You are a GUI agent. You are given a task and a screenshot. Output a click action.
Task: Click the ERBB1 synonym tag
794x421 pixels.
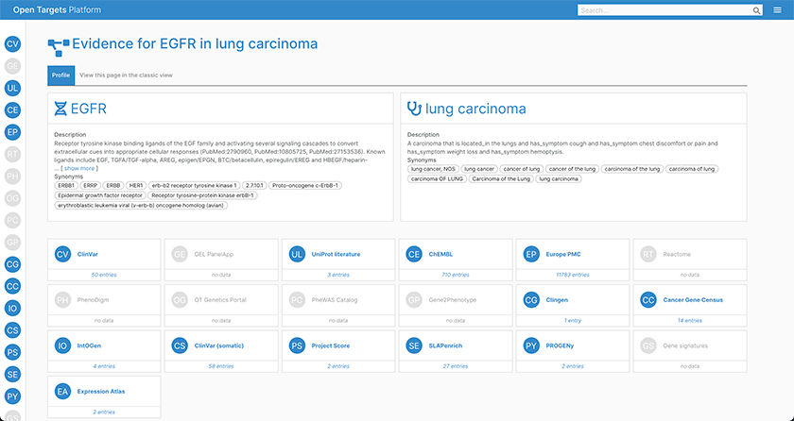(x=66, y=185)
